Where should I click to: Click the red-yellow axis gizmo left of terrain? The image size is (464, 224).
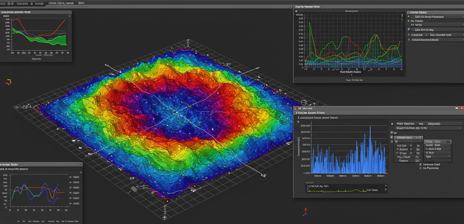click(8, 82)
